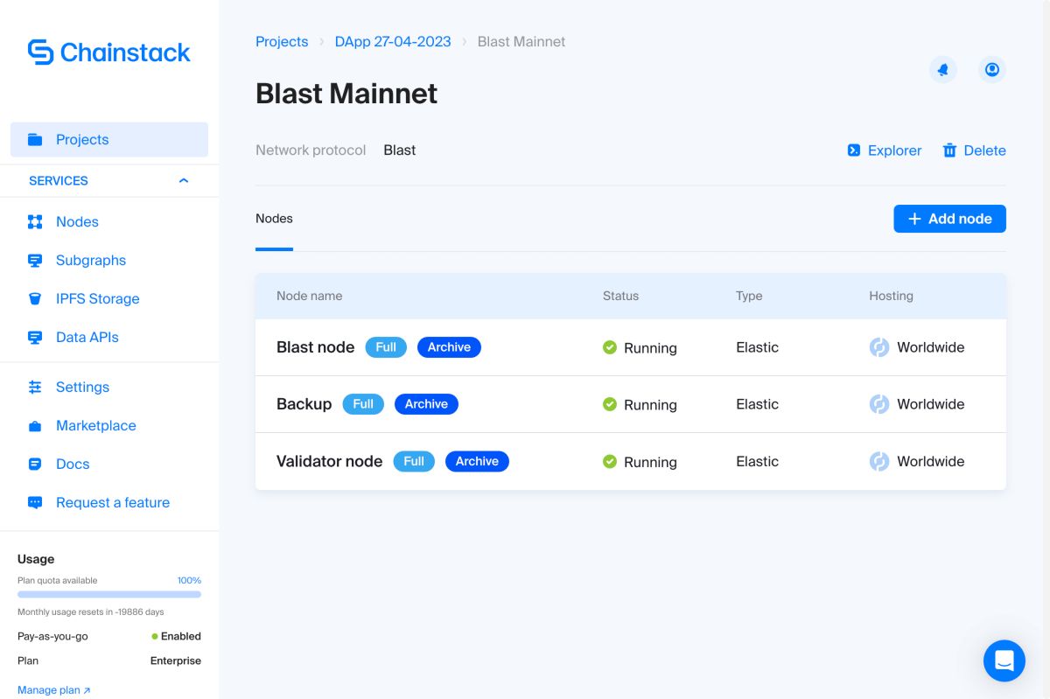Open notifications bell icon
Image resolution: width=1050 pixels, height=699 pixels.
[943, 70]
